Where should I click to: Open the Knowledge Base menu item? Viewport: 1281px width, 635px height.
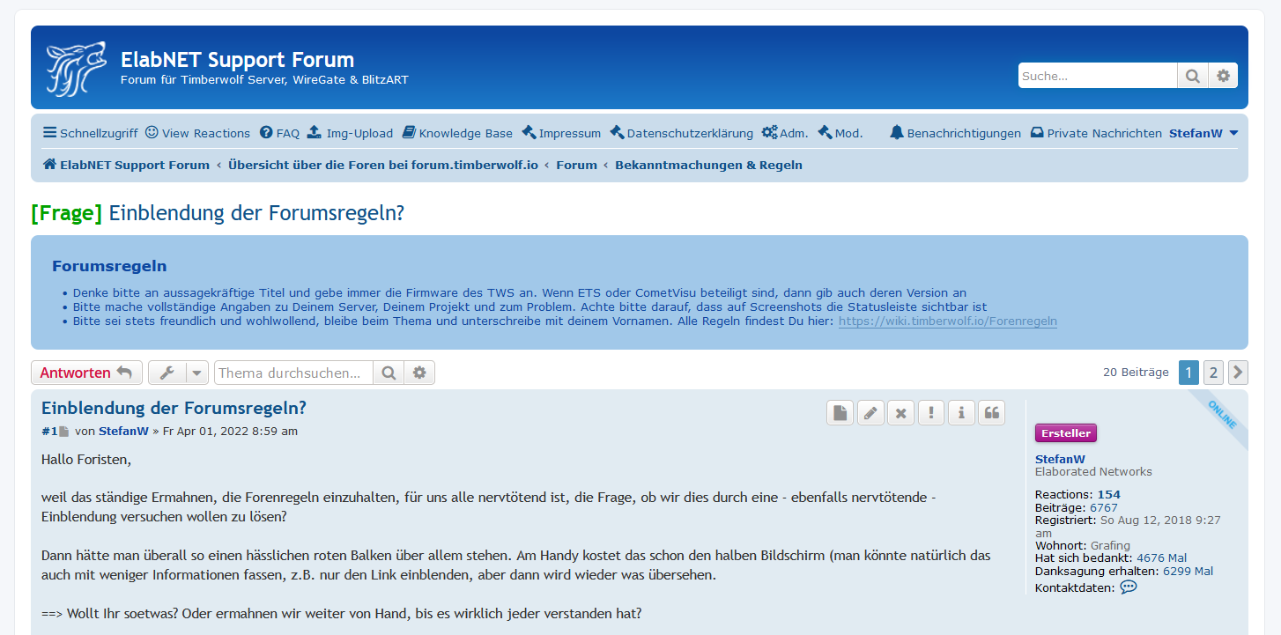(x=457, y=133)
